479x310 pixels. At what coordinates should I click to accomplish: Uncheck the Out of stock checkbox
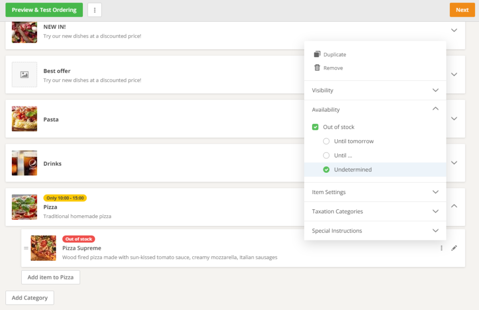[x=315, y=127]
